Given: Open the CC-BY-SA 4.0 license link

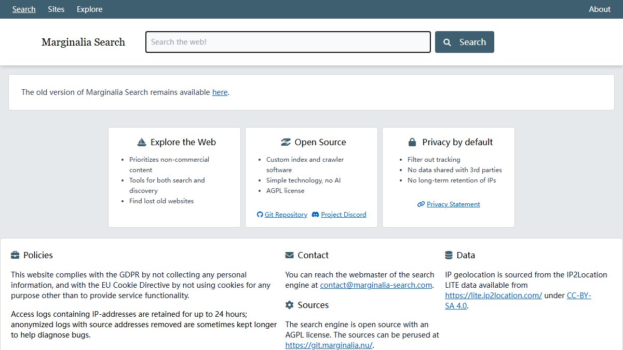Looking at the screenshot, I should click(x=518, y=301).
